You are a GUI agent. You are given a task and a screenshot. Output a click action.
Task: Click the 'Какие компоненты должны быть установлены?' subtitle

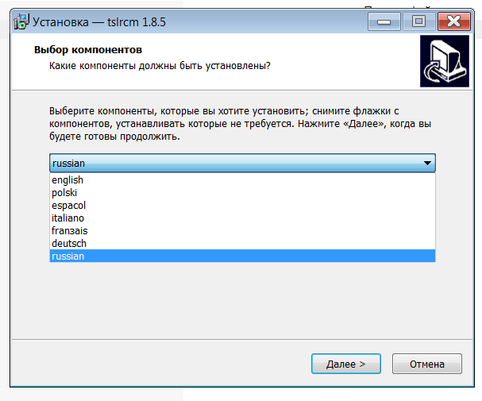[160, 66]
